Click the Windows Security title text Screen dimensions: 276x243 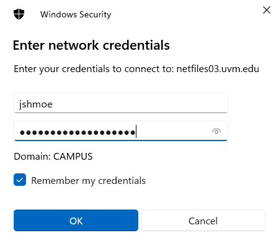(76, 14)
